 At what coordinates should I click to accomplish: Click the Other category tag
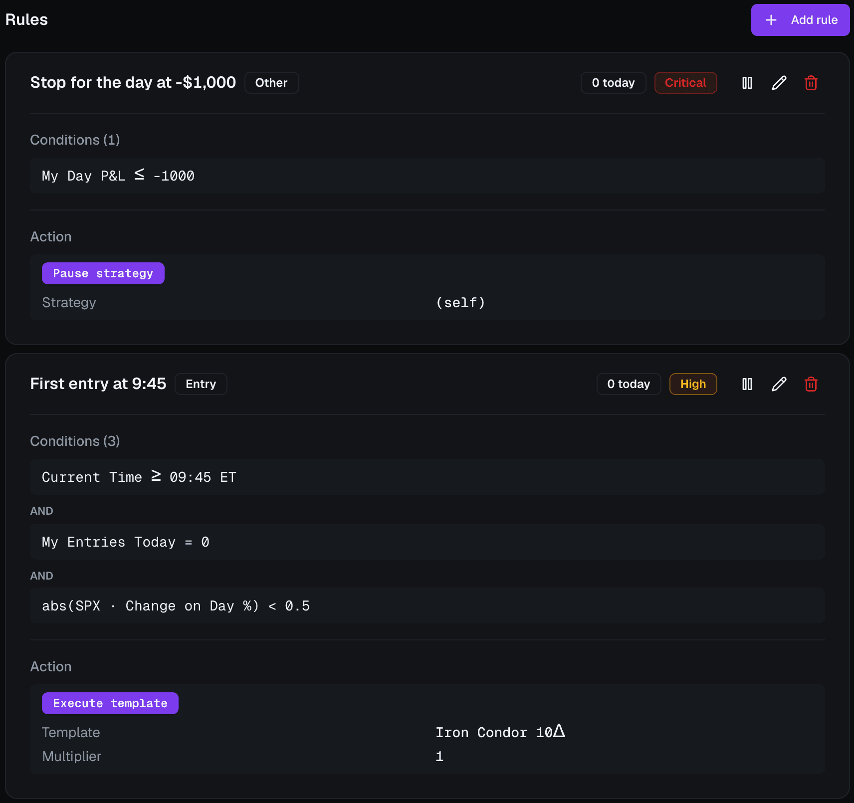coord(271,83)
